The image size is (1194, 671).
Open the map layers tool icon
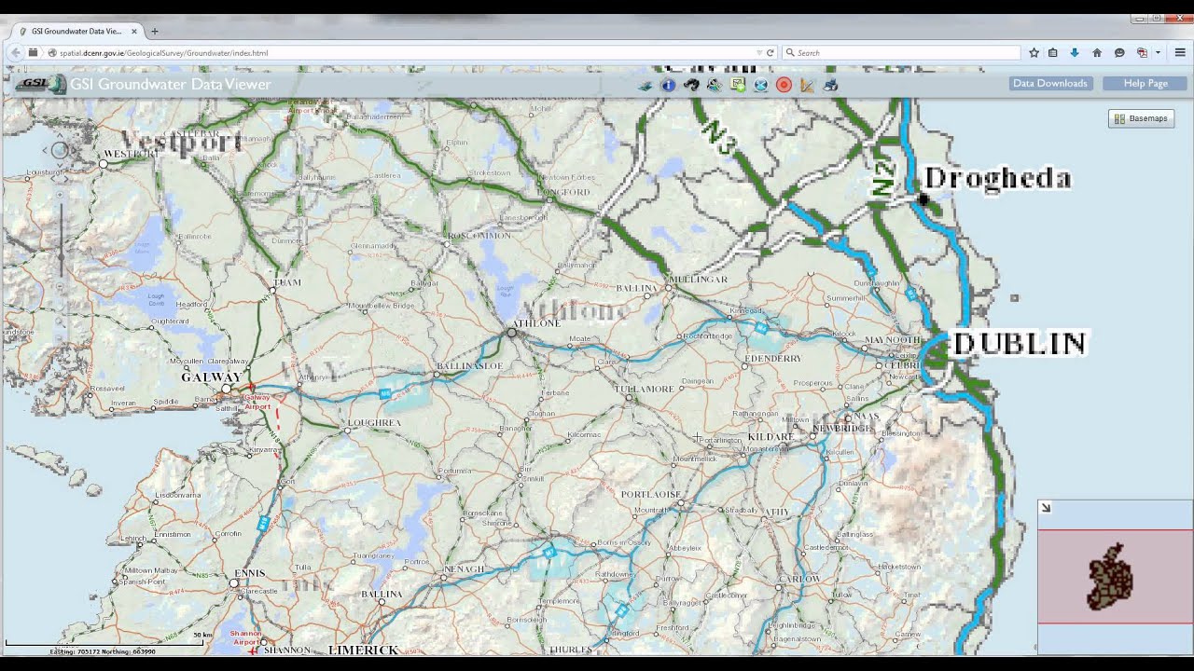645,85
